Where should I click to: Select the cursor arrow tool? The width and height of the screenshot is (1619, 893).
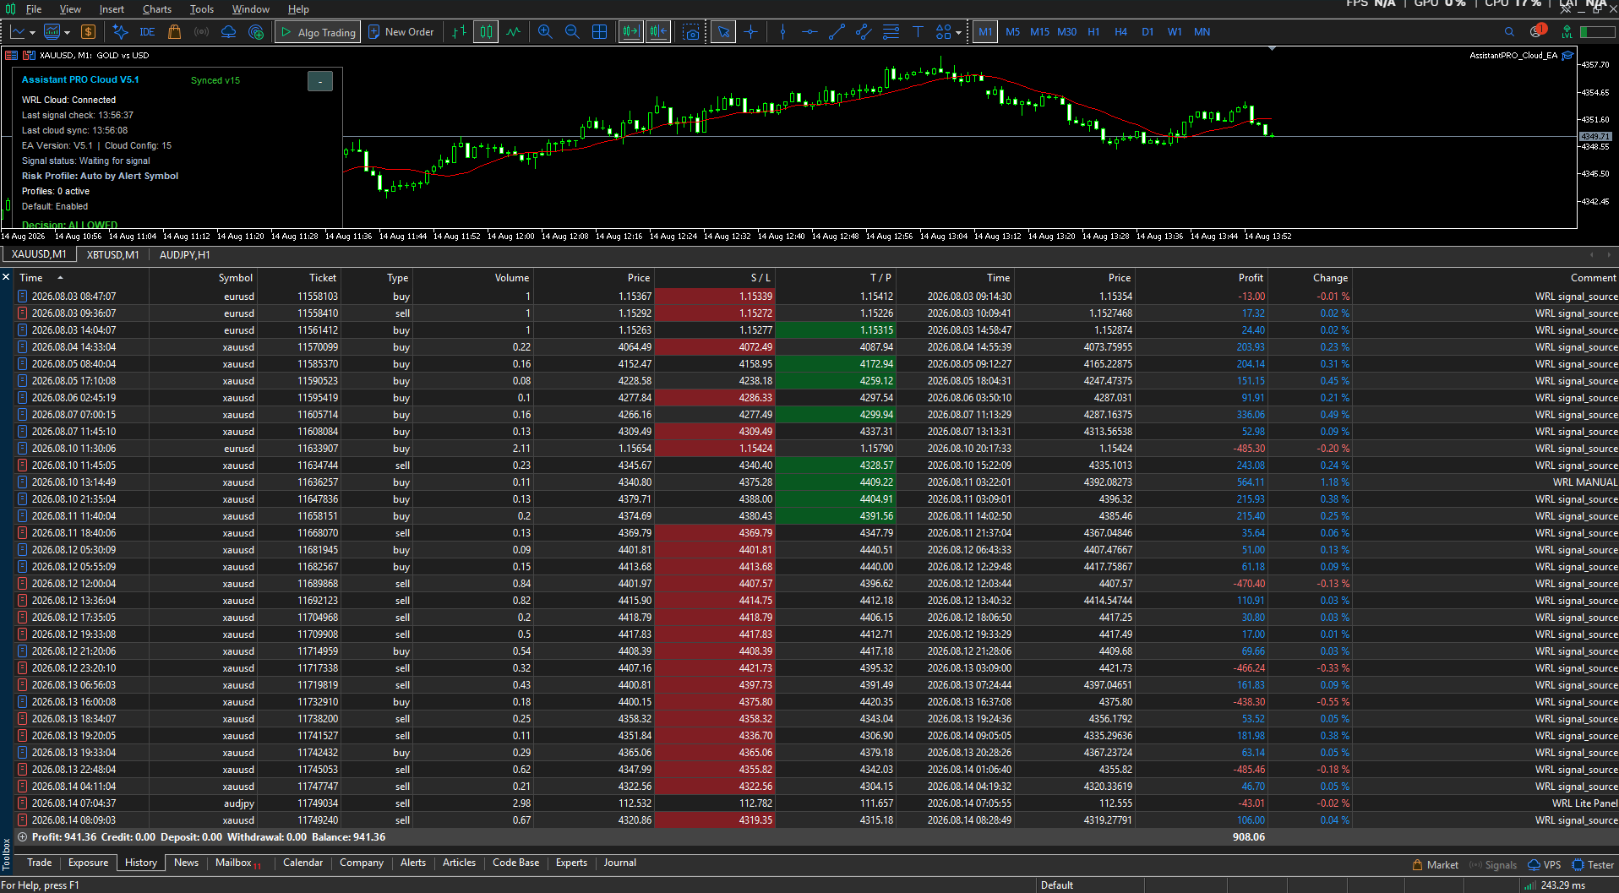coord(722,32)
